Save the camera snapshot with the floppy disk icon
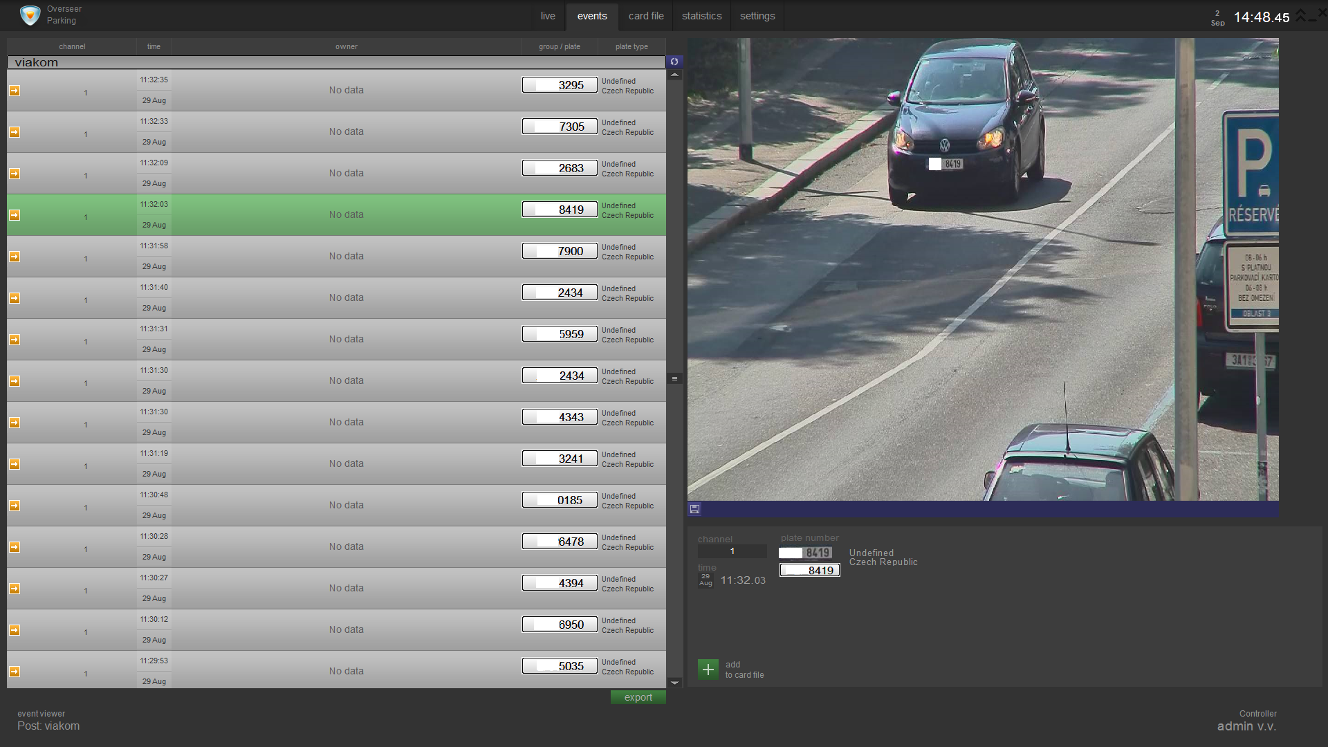The height and width of the screenshot is (747, 1328). [695, 509]
